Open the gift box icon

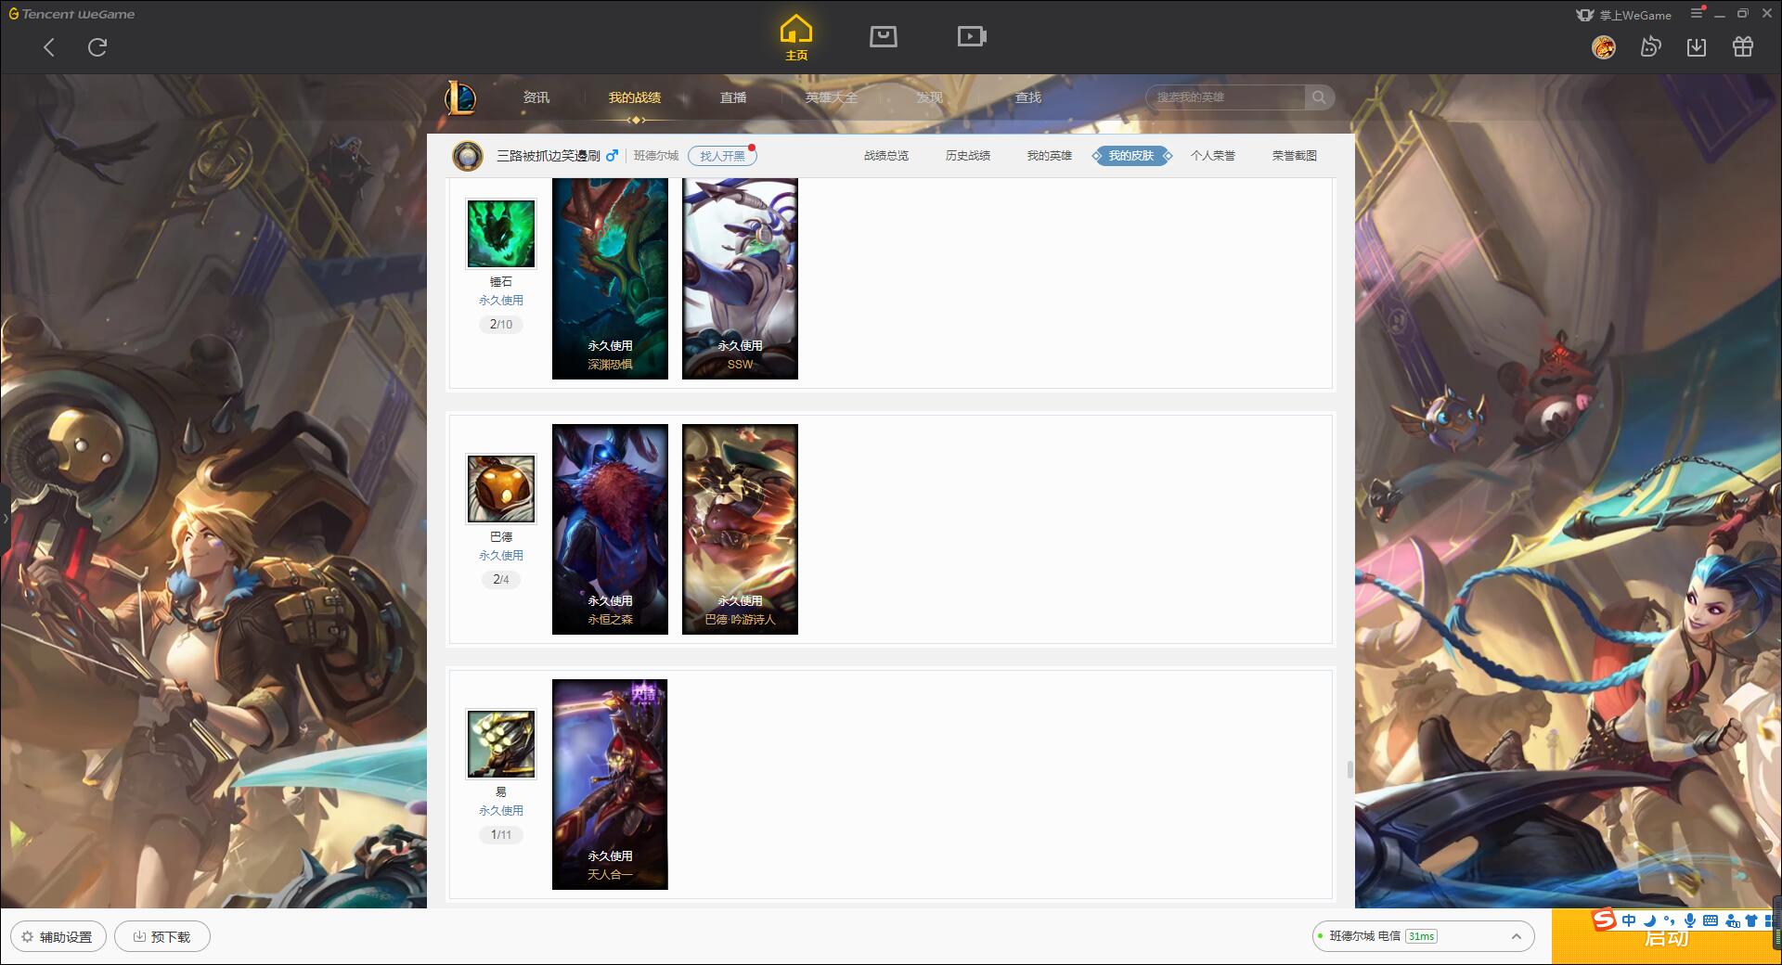tap(1743, 46)
